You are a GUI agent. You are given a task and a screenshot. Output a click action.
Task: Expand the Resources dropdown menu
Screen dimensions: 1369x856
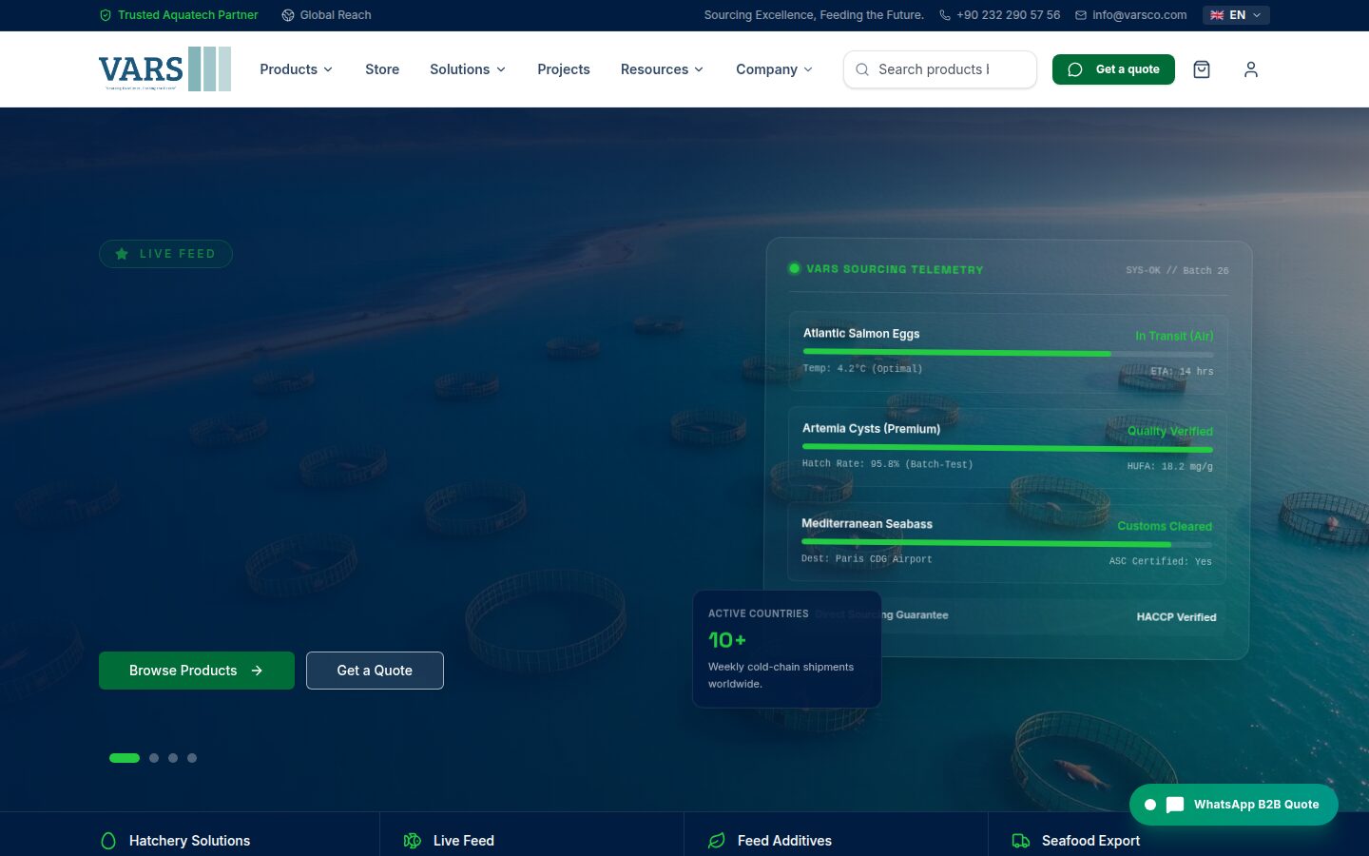tap(663, 69)
